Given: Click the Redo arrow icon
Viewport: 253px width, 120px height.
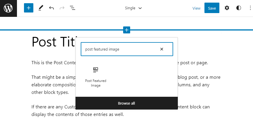Looking at the screenshot, I should coord(62,8).
